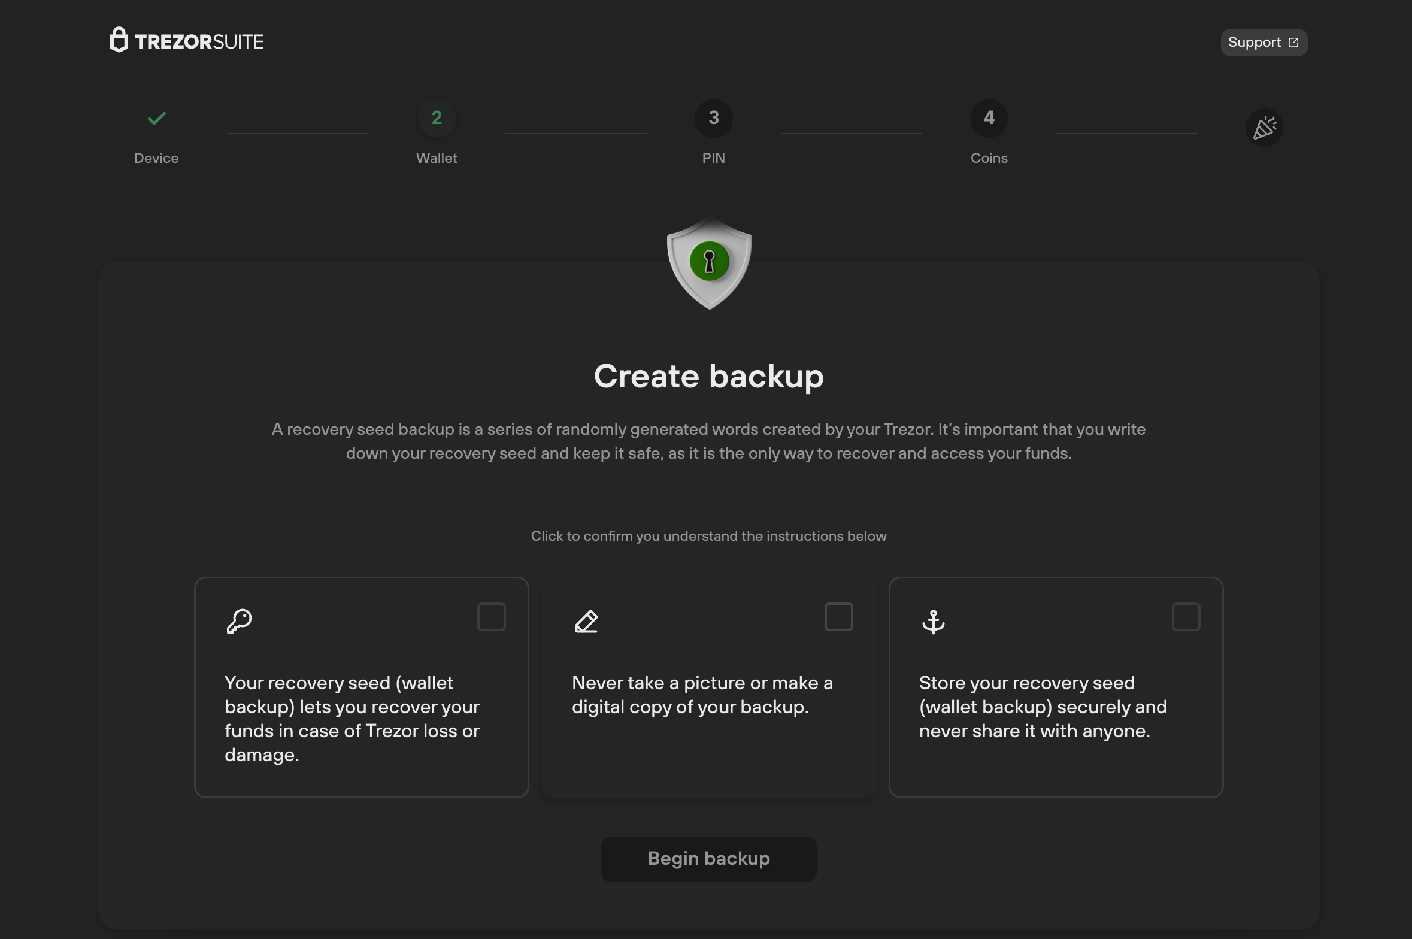Click the recovery seed description paragraph
Image resolution: width=1412 pixels, height=939 pixels.
point(708,441)
